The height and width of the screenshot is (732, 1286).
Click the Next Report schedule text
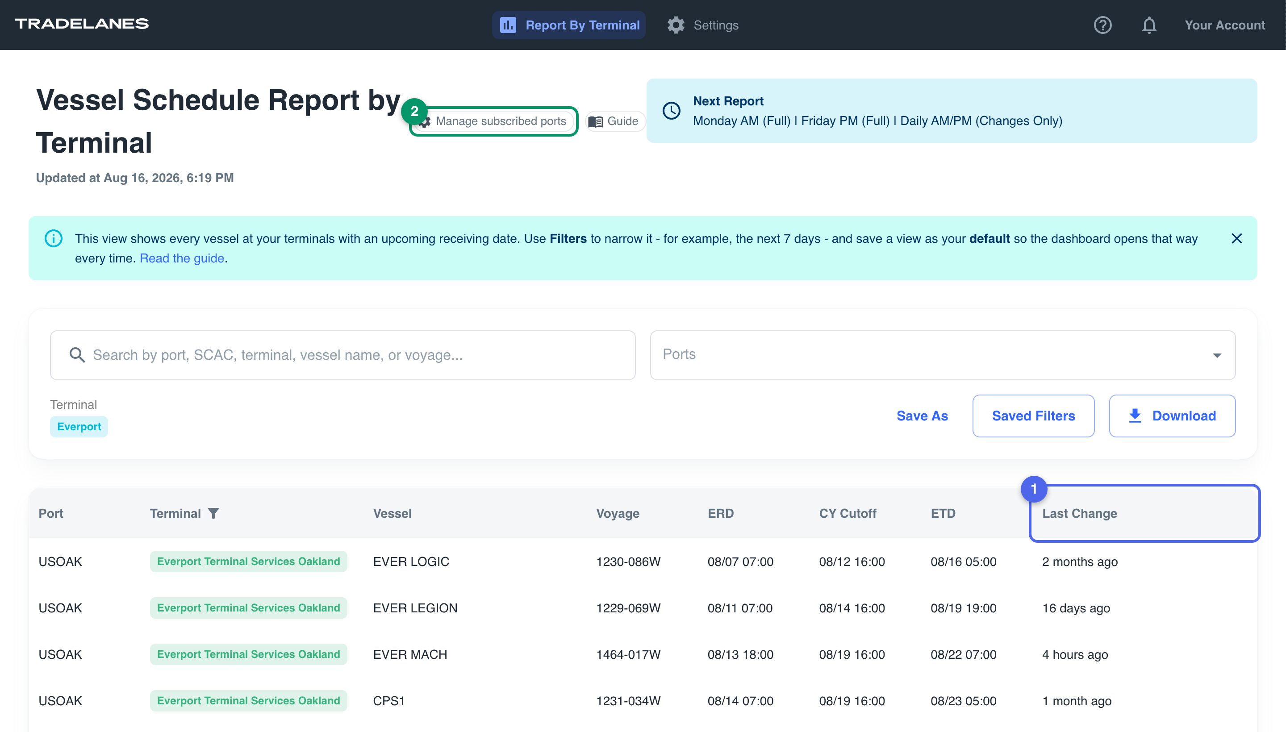point(877,121)
